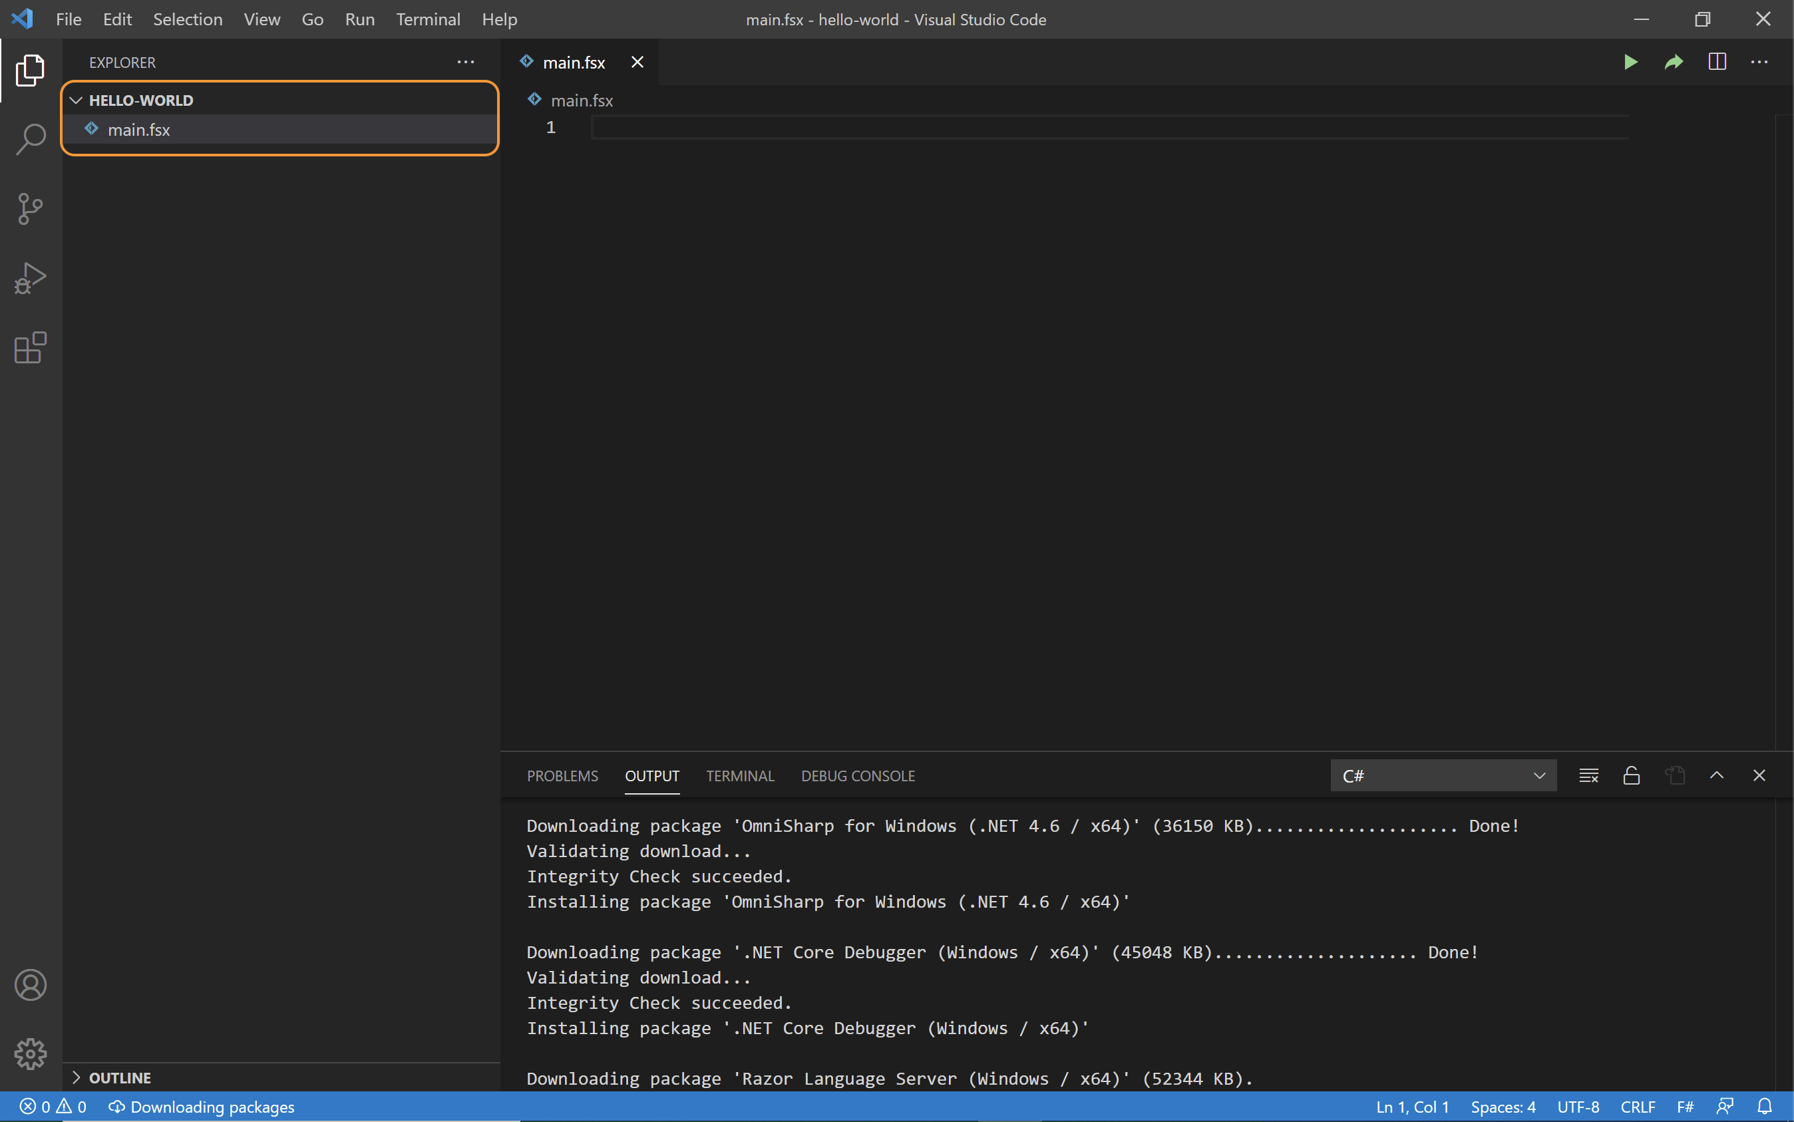Open the C# output channel dropdown
Image resolution: width=1794 pixels, height=1122 pixels.
1443,775
